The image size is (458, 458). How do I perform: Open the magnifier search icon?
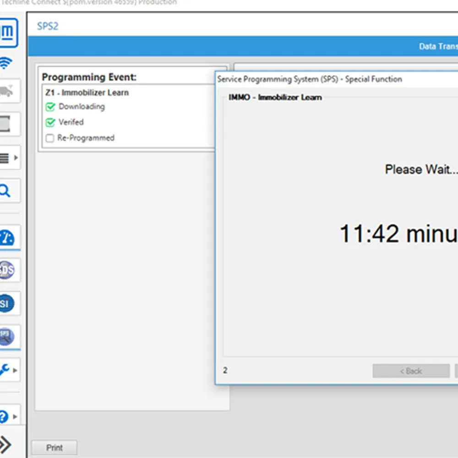[5, 191]
